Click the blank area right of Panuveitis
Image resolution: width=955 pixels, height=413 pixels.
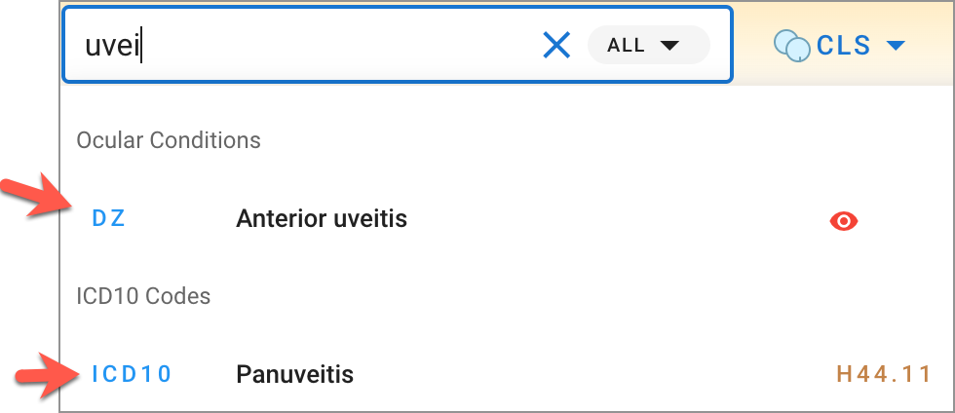(585, 374)
